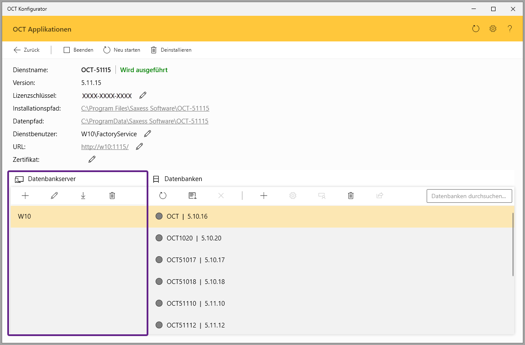The height and width of the screenshot is (345, 525).
Task: Add a new Datenbankserver with plus icon
Action: (25, 196)
